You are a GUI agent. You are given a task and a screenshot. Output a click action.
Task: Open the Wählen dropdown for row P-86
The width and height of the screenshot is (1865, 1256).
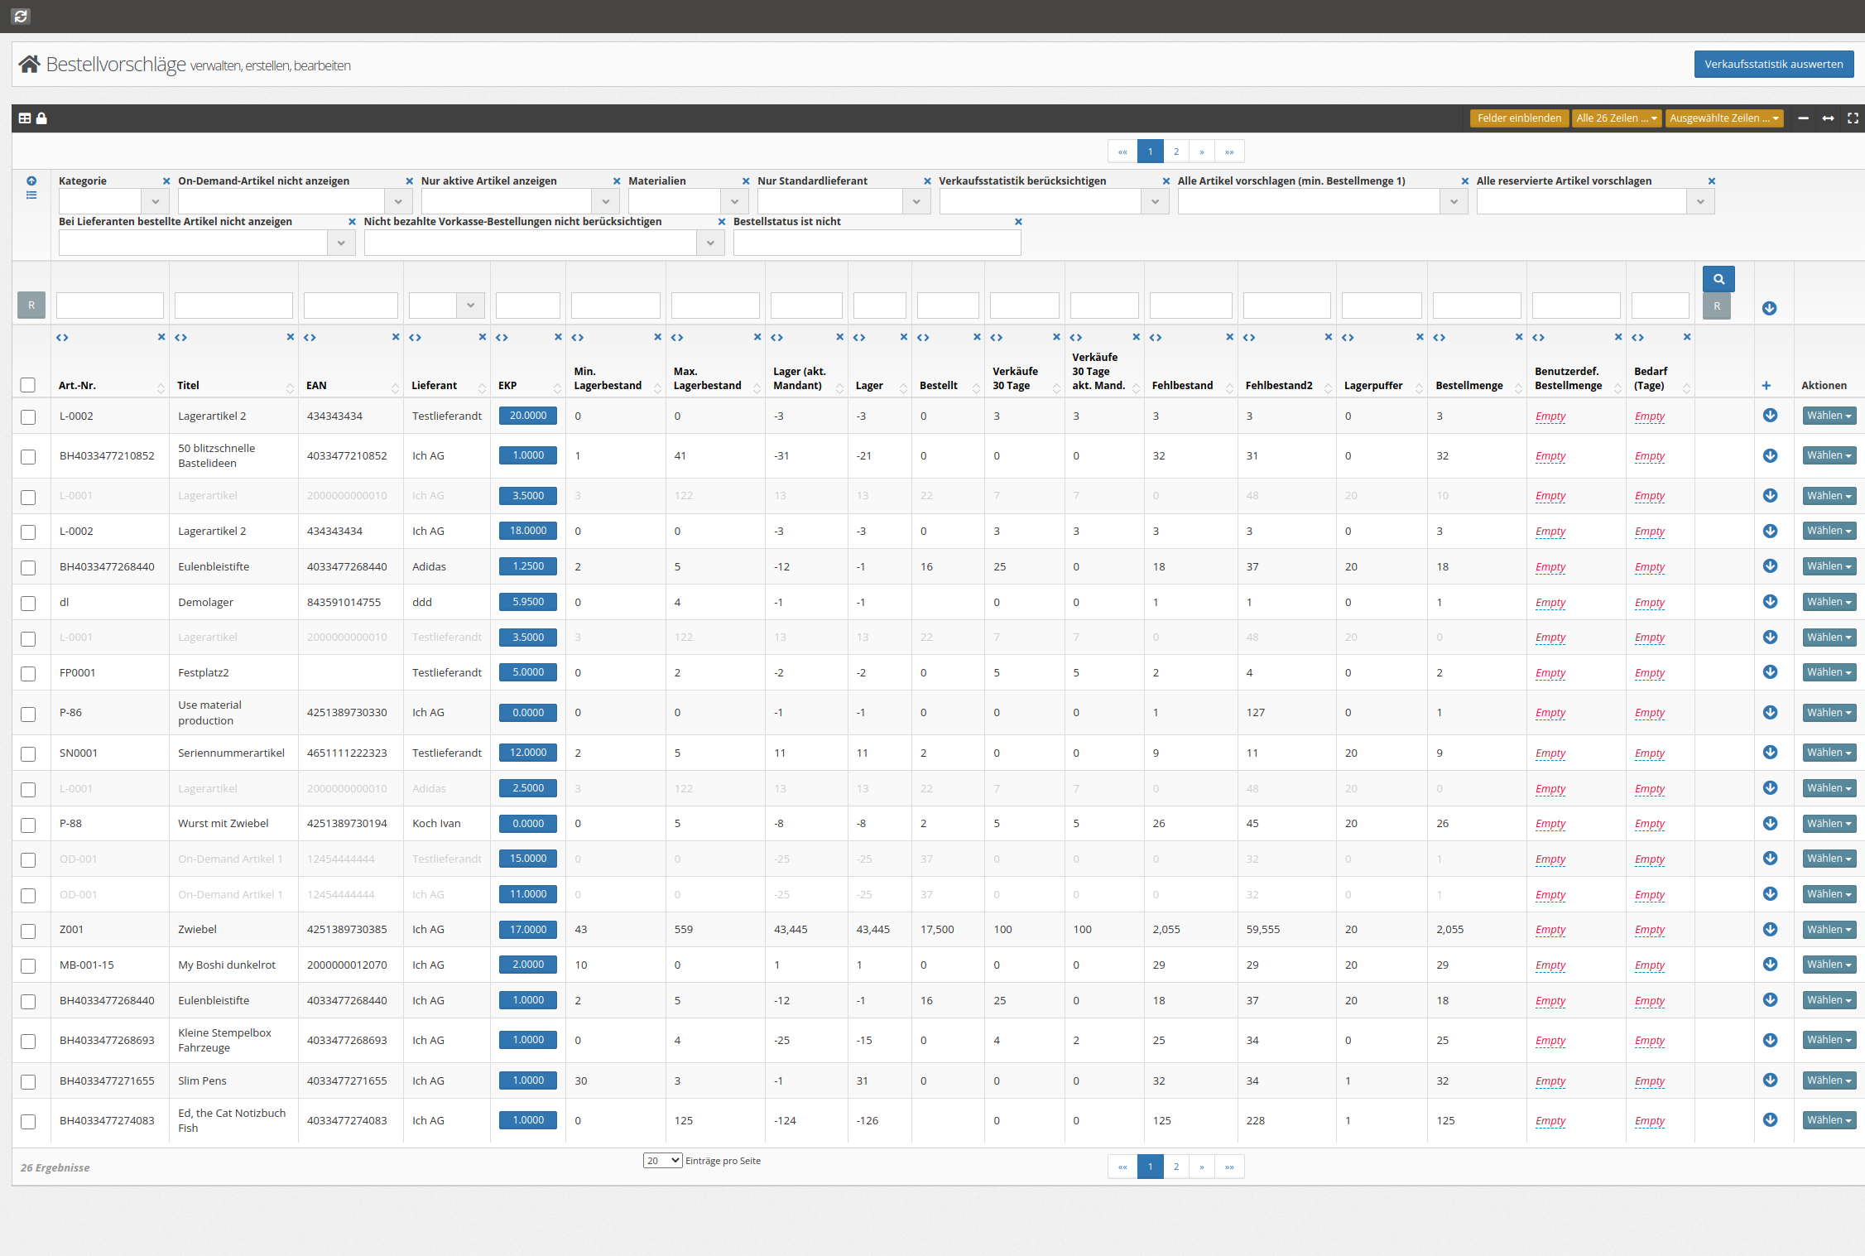(x=1829, y=712)
